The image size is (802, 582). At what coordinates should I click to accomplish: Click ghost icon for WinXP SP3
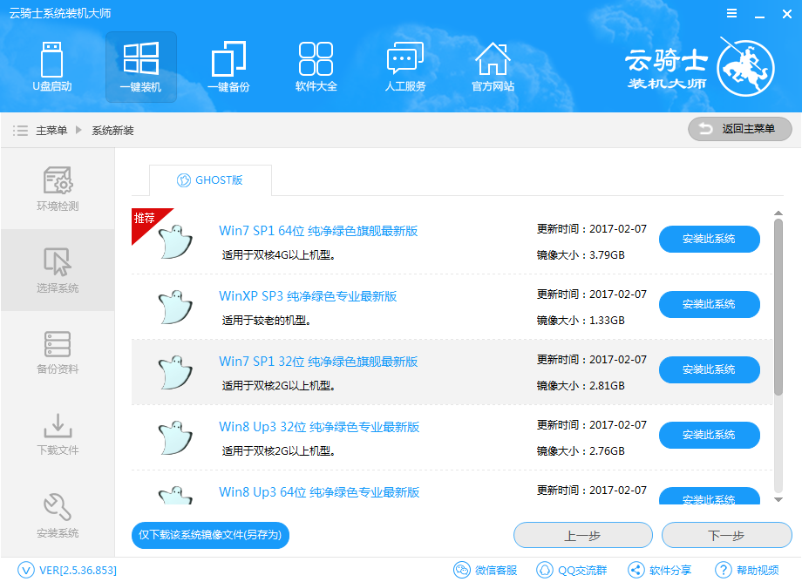175,307
